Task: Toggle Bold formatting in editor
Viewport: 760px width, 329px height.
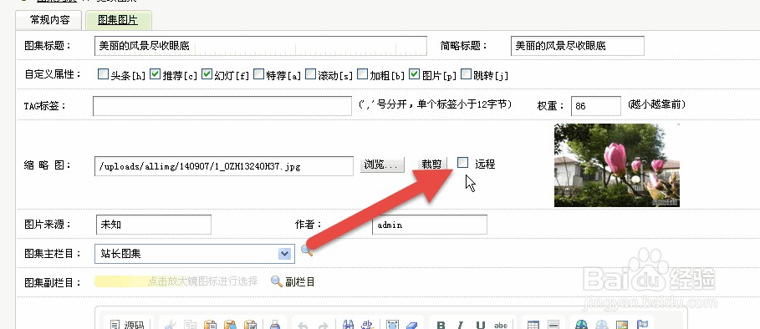Action: click(x=441, y=326)
